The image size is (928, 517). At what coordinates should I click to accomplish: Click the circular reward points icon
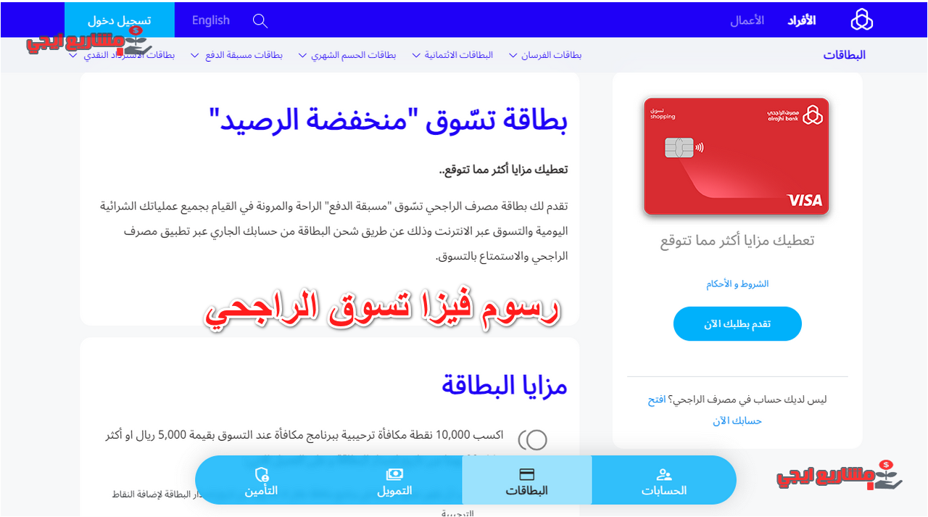pos(532,439)
